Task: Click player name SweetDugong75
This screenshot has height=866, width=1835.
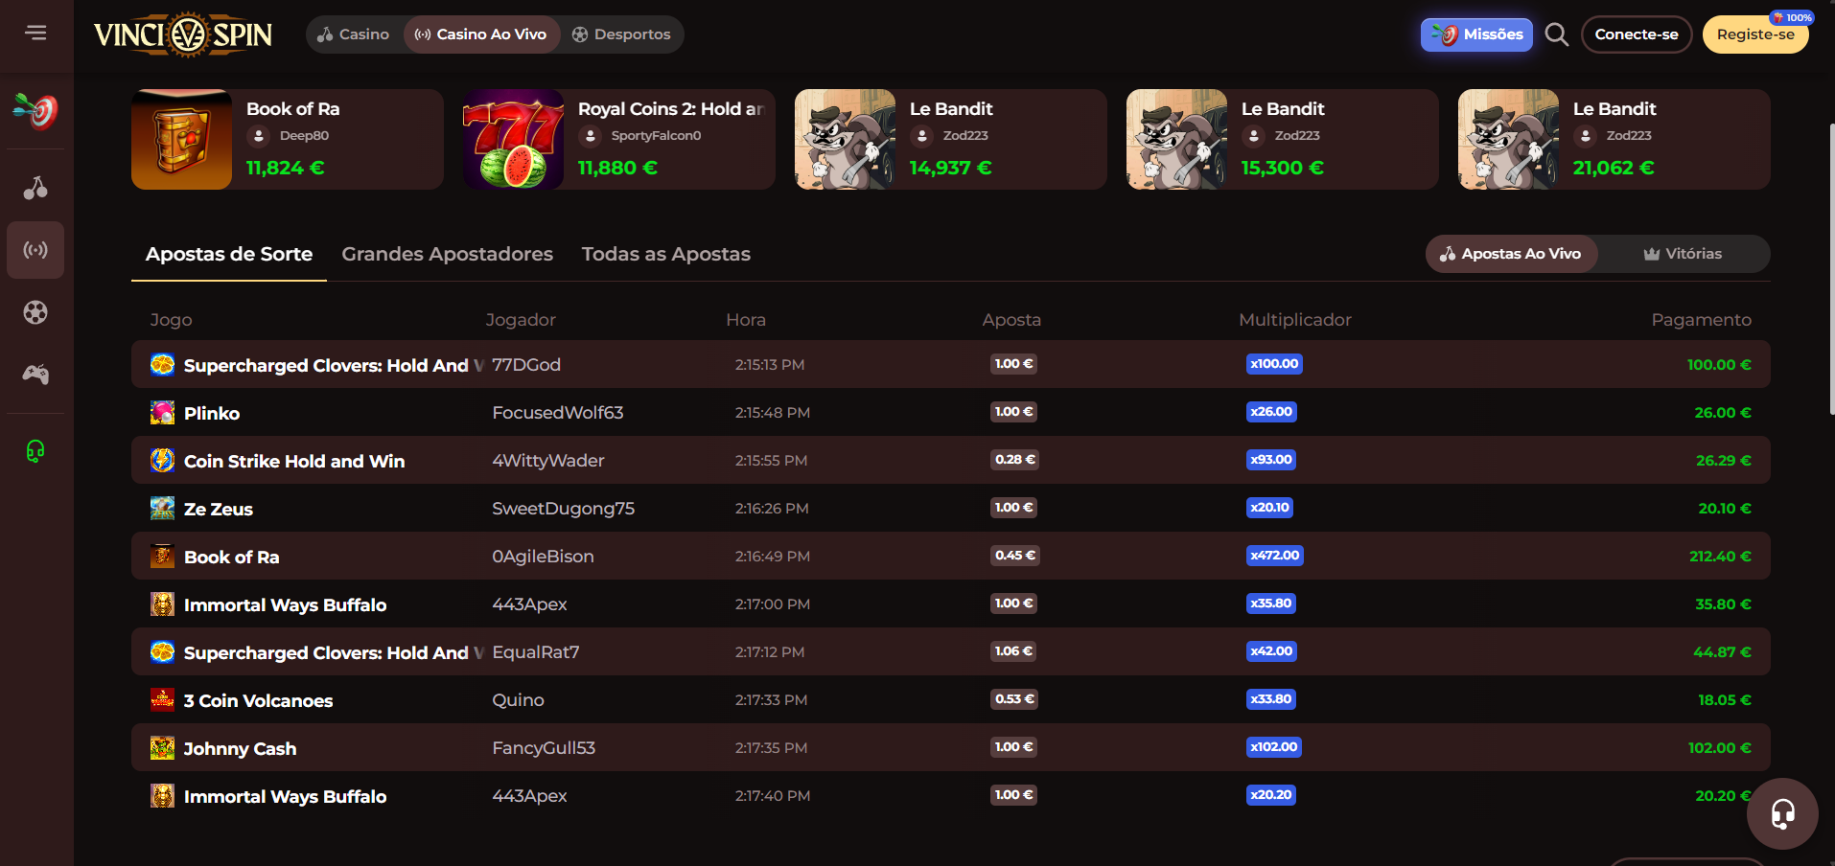Action: click(564, 508)
